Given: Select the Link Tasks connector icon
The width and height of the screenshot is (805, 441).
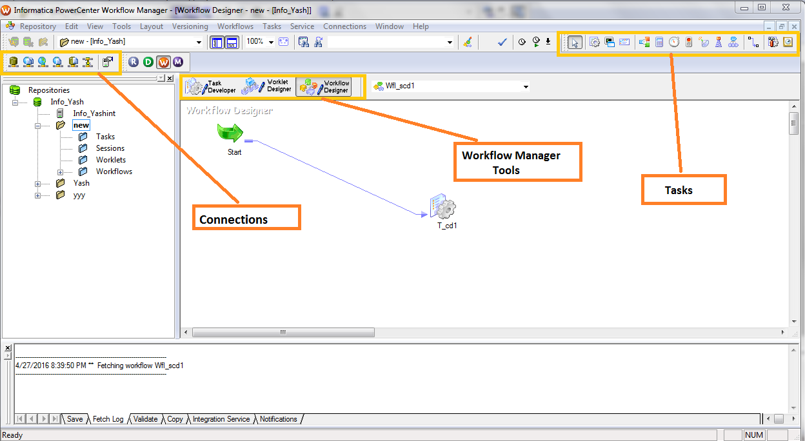Looking at the screenshot, I should point(753,43).
